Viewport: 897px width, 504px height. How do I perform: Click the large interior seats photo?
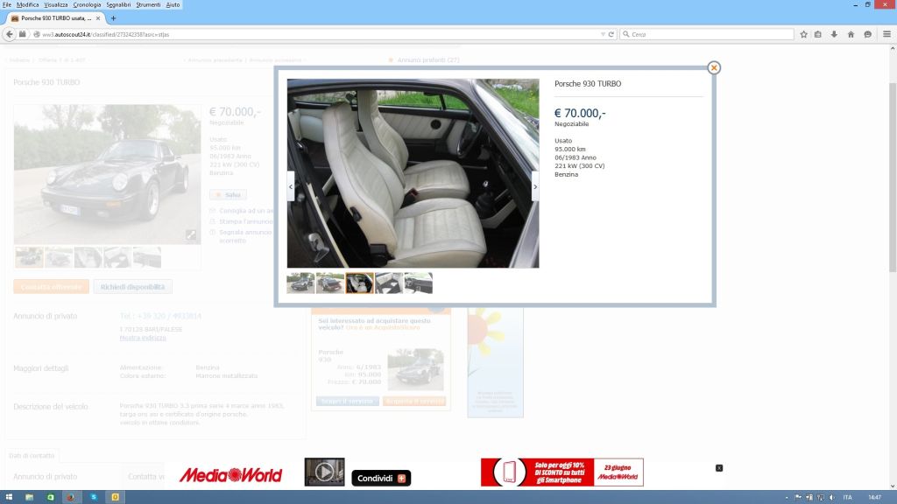[x=413, y=173]
